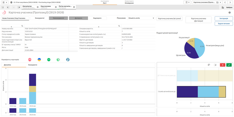This screenshot has width=234, height=117.
Task: Click the app globe icon beside the title
Action: pos(11,3)
